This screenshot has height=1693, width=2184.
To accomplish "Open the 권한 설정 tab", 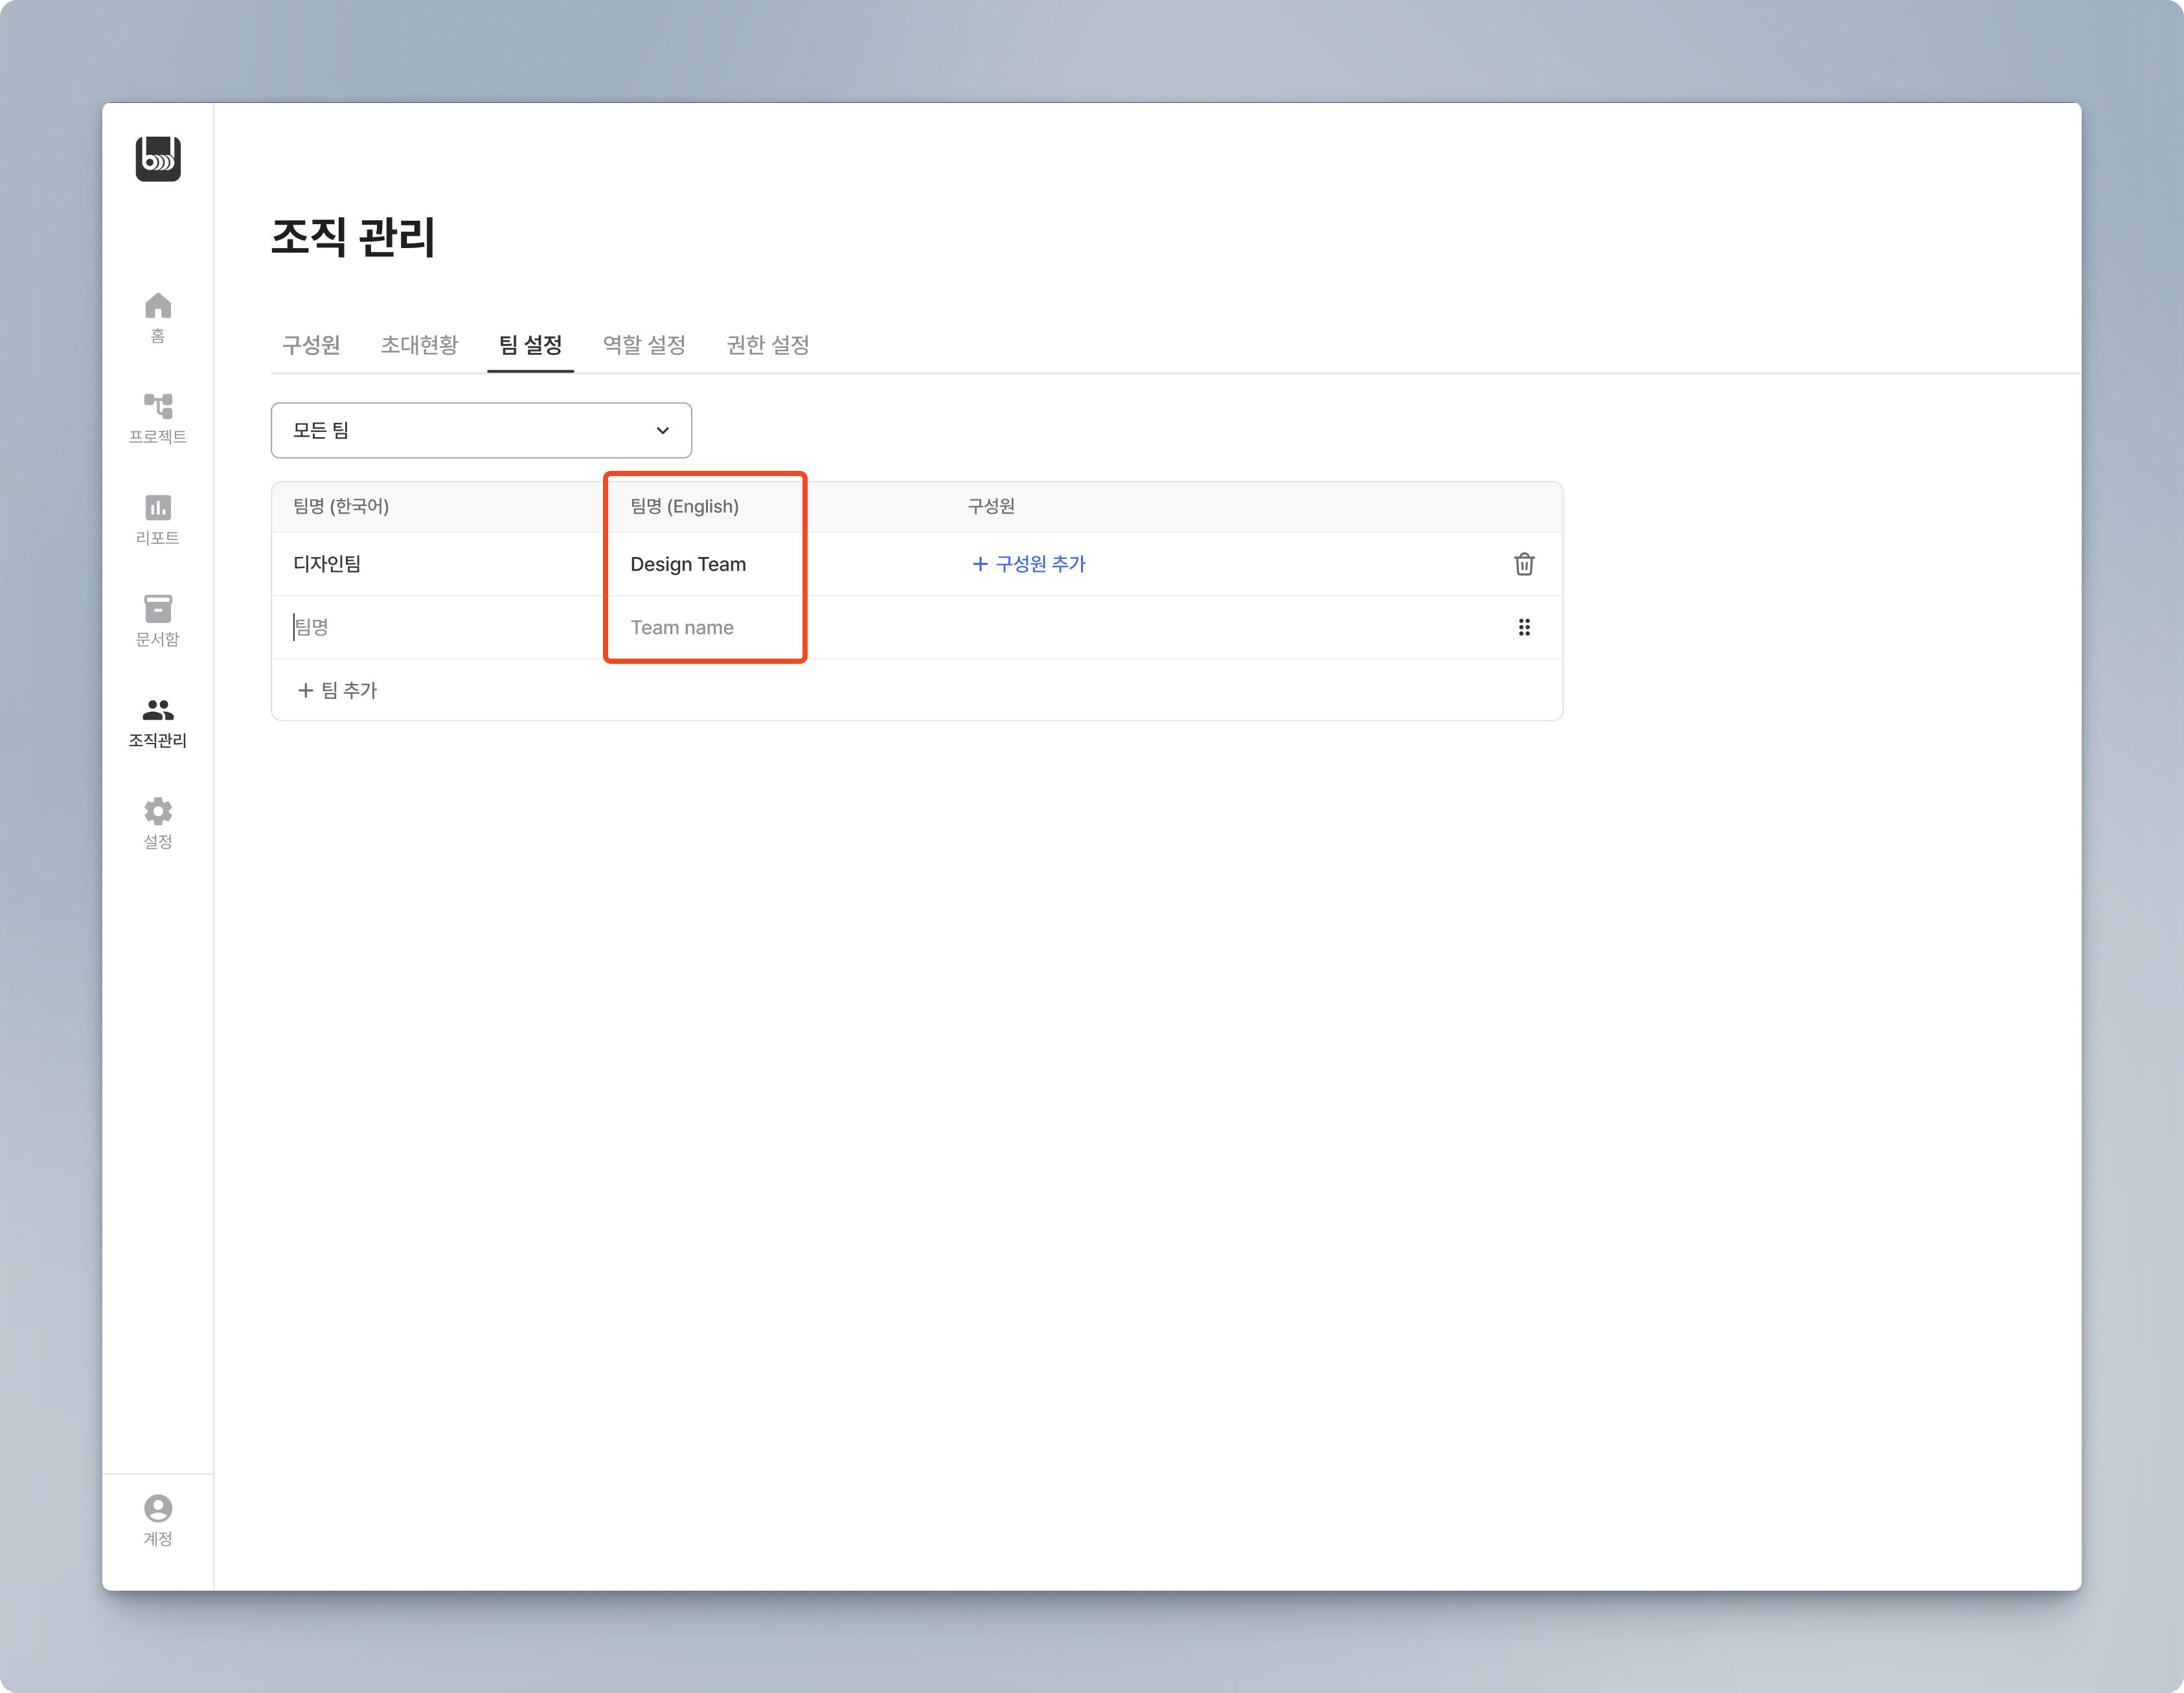I will point(767,345).
